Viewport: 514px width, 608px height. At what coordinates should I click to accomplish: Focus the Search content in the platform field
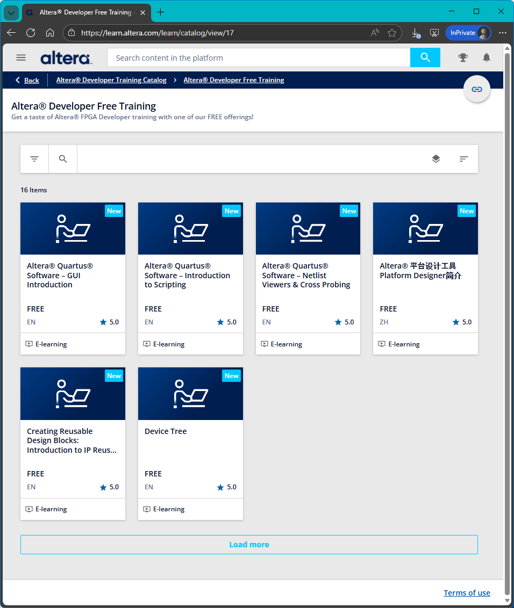258,57
